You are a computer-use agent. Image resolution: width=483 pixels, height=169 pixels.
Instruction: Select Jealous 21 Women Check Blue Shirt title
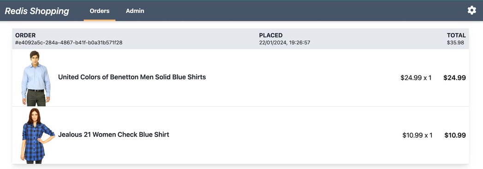click(113, 134)
